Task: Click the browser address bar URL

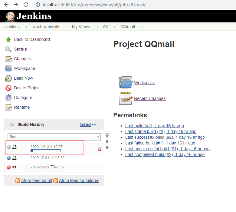Action: [94, 5]
